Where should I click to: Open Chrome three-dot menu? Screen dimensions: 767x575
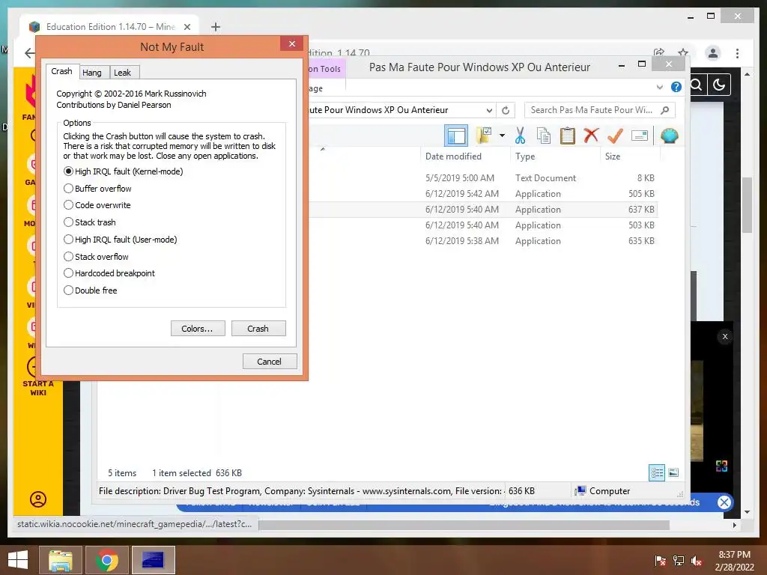tap(737, 53)
